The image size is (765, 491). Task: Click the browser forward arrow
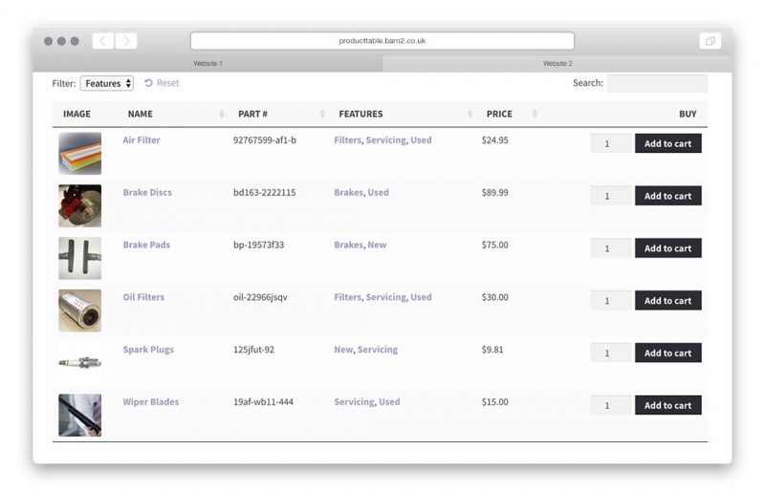click(126, 41)
